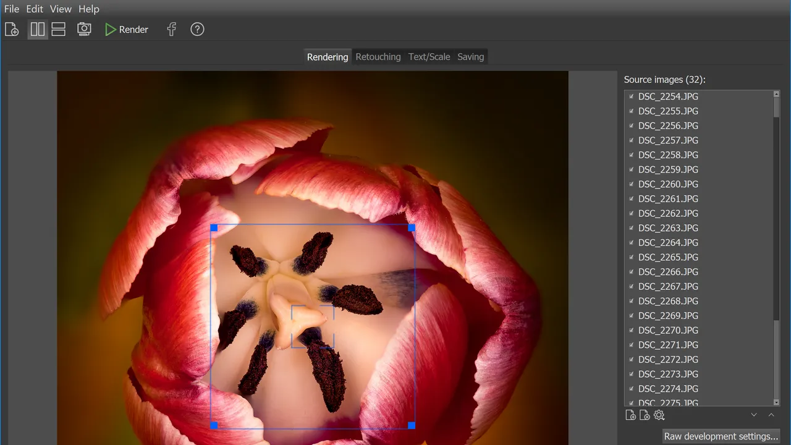This screenshot has height=445, width=791.
Task: Open the Facebook page icon
Action: point(172,29)
